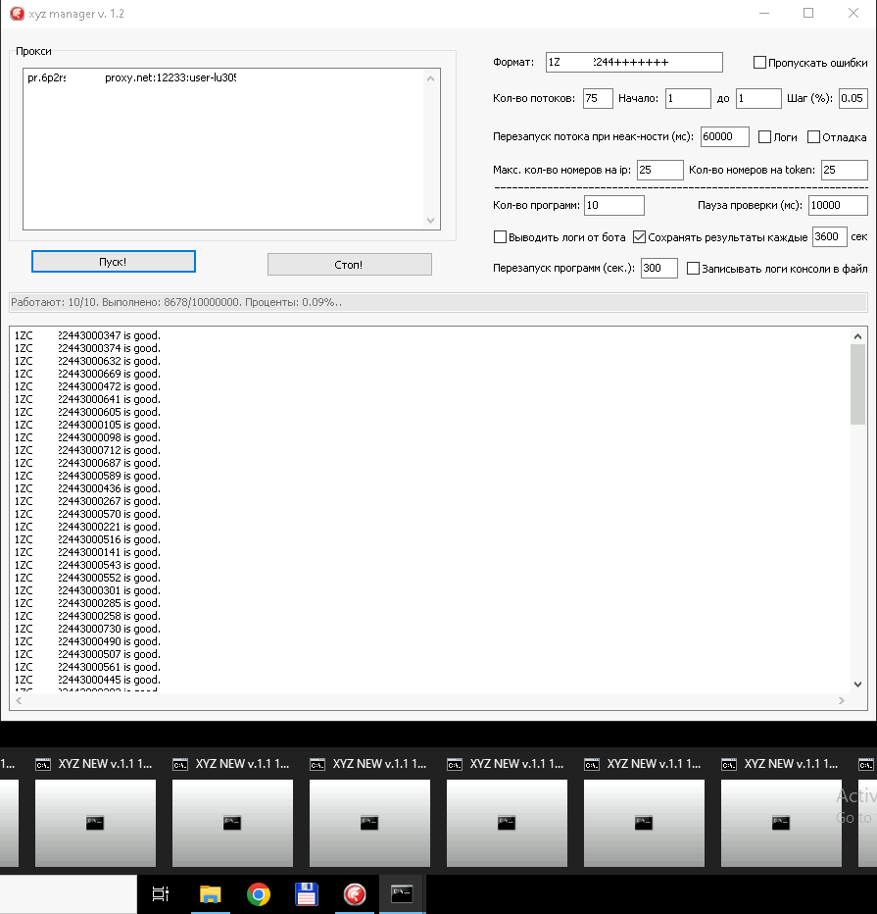Focus the Кол-во потоков field
Image resolution: width=877 pixels, height=914 pixels.
click(597, 99)
